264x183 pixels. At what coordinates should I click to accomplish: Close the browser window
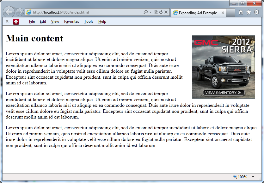(254, 3)
